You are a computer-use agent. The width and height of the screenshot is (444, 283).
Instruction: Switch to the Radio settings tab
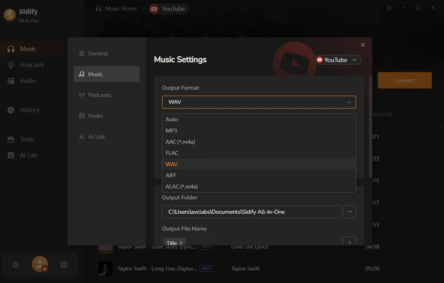click(107, 116)
